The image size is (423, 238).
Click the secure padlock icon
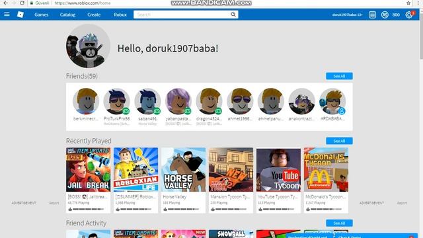click(x=32, y=3)
